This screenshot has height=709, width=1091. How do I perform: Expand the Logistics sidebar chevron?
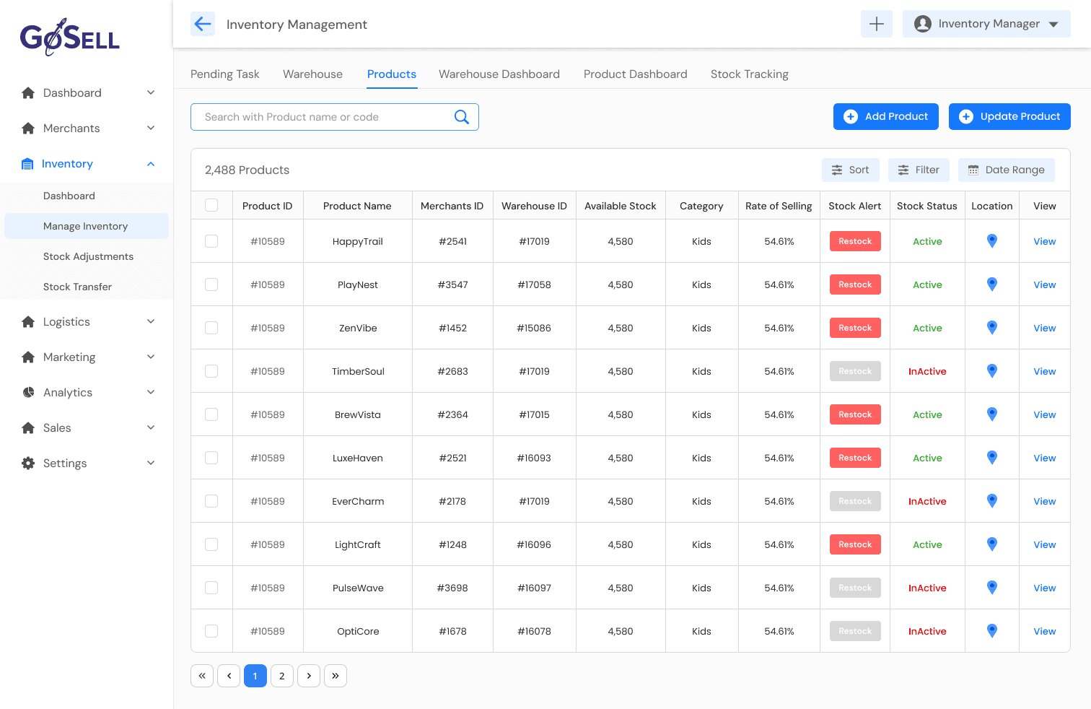click(x=151, y=321)
